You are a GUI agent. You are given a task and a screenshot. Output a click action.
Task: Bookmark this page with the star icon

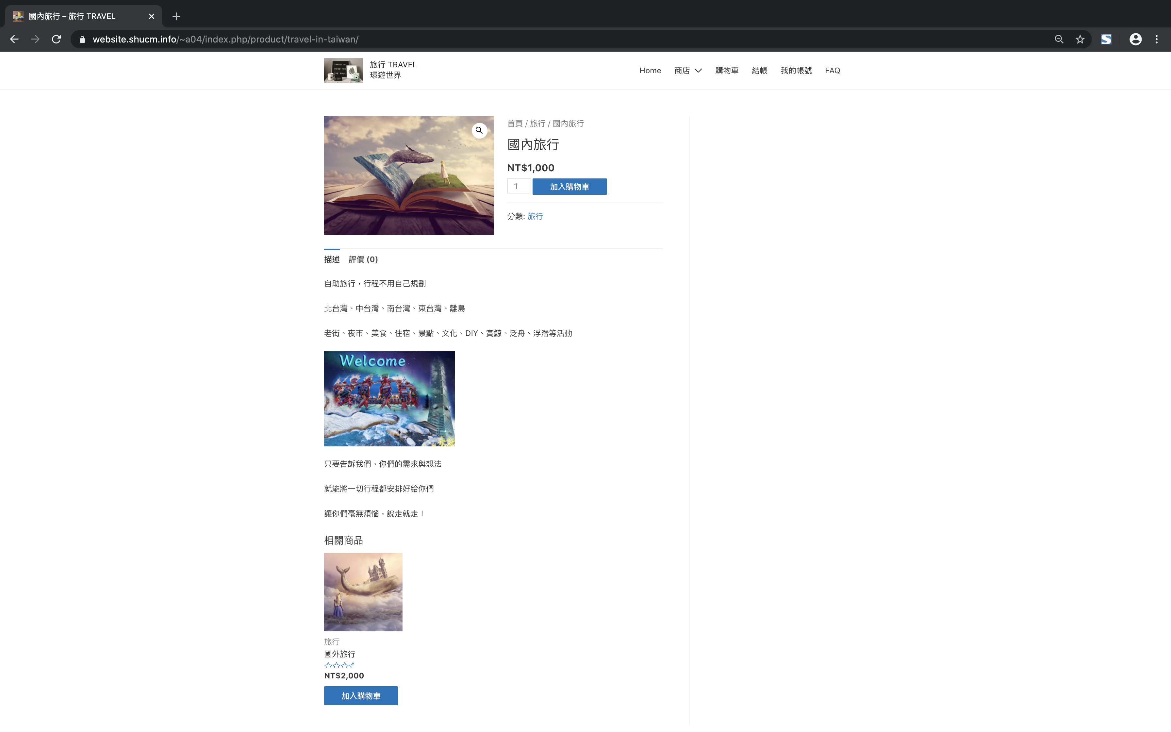[1080, 39]
